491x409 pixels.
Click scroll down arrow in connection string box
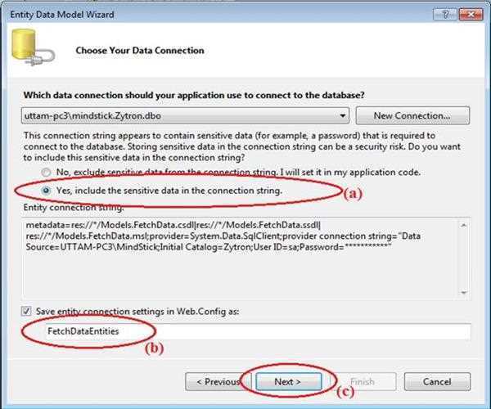464,293
